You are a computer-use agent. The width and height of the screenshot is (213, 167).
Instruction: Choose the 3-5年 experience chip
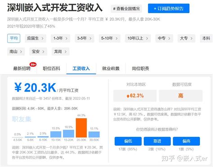[84, 39]
